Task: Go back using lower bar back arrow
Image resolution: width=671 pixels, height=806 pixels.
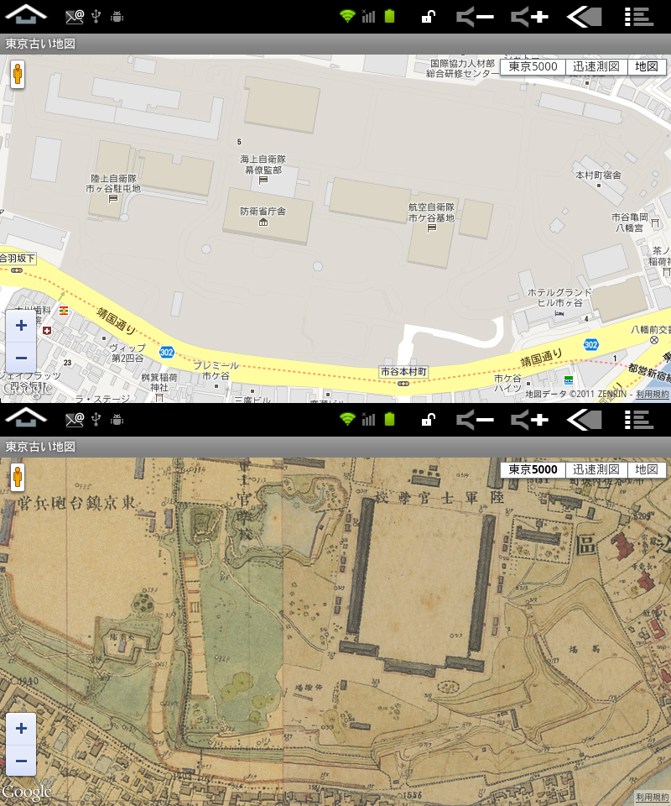Action: (x=585, y=420)
